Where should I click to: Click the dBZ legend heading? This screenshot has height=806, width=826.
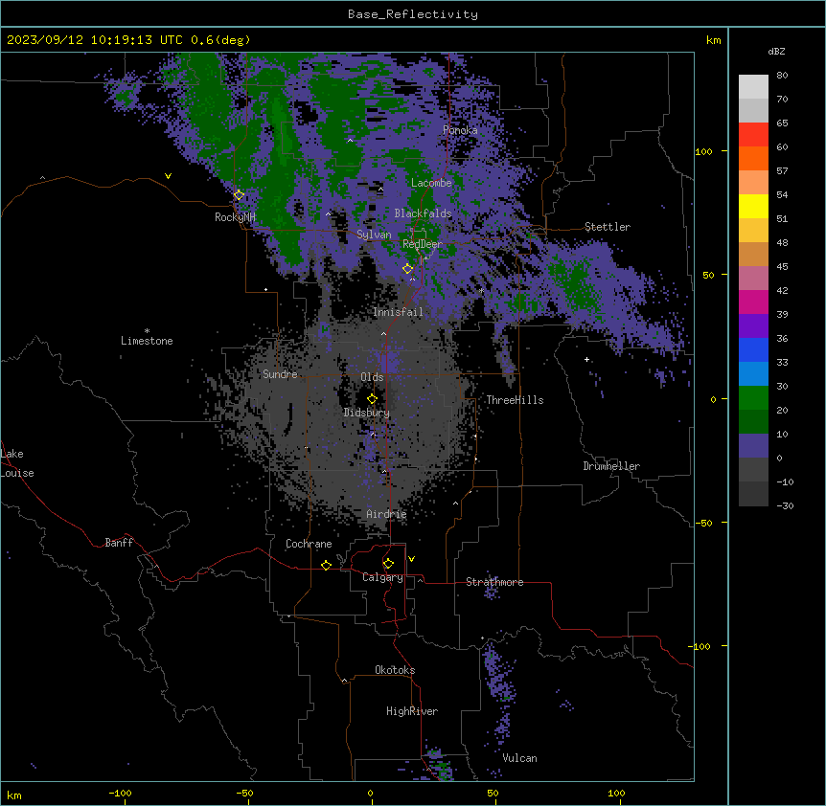[776, 52]
